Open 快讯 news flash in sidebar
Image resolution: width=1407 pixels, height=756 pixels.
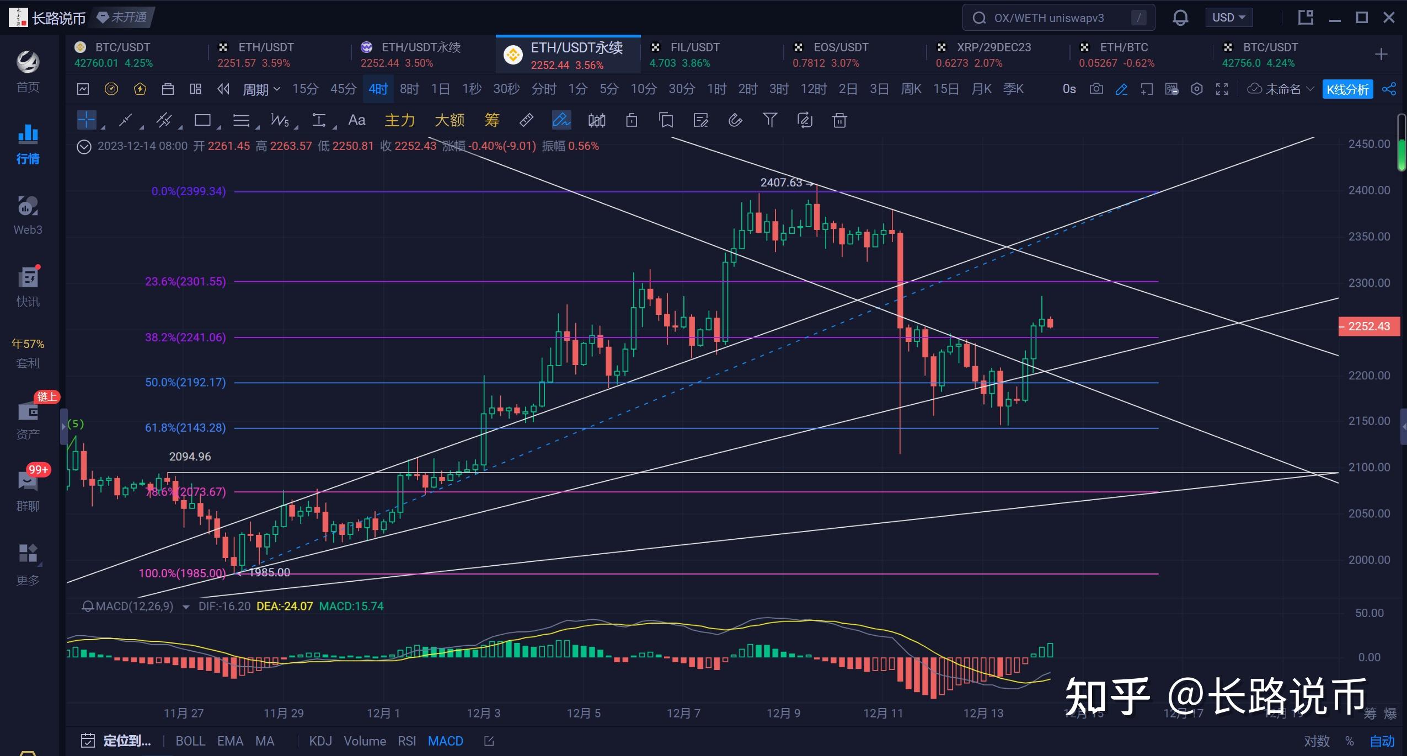coord(28,287)
